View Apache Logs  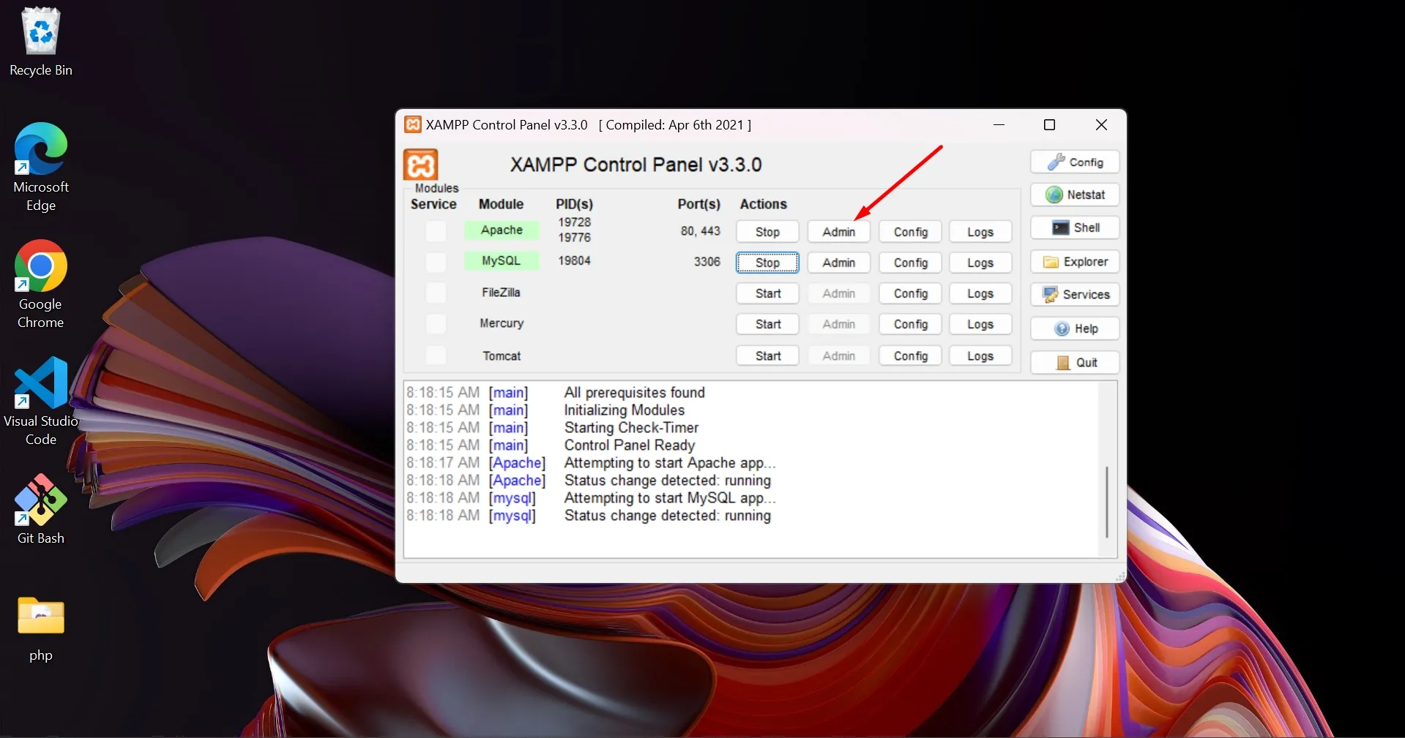point(980,232)
